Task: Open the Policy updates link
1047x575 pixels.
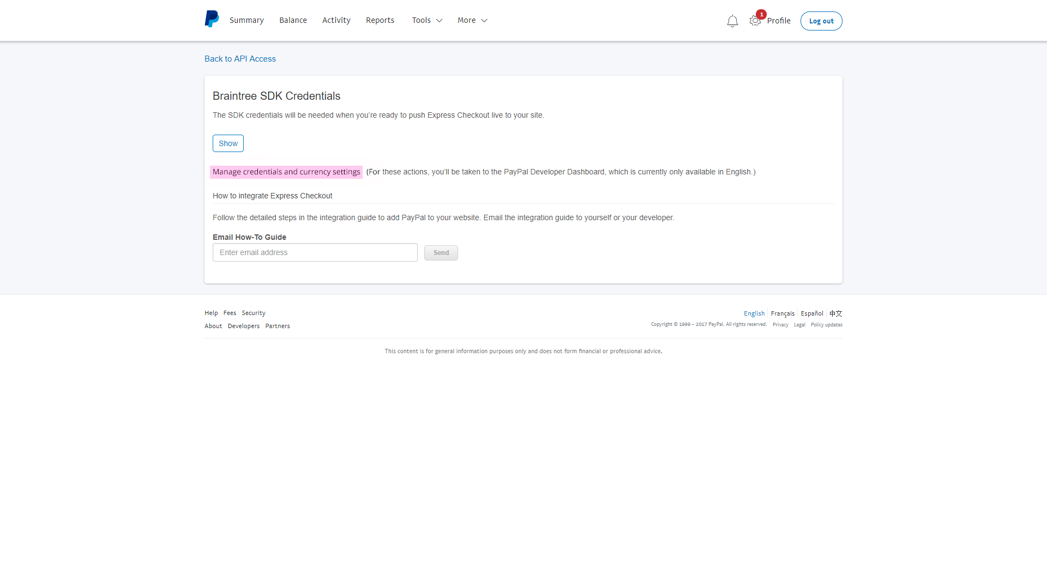Action: [x=827, y=325]
